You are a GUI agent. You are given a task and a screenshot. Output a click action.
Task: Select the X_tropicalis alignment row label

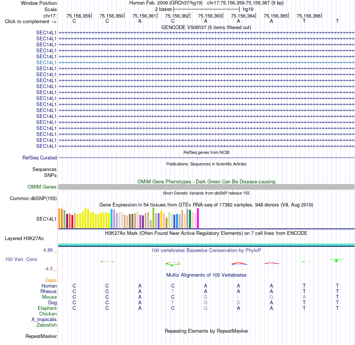pos(44,320)
